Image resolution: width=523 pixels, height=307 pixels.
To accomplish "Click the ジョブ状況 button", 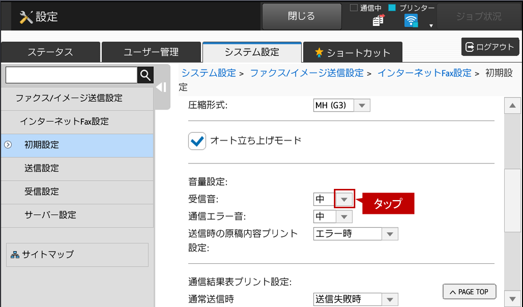I will (x=479, y=16).
